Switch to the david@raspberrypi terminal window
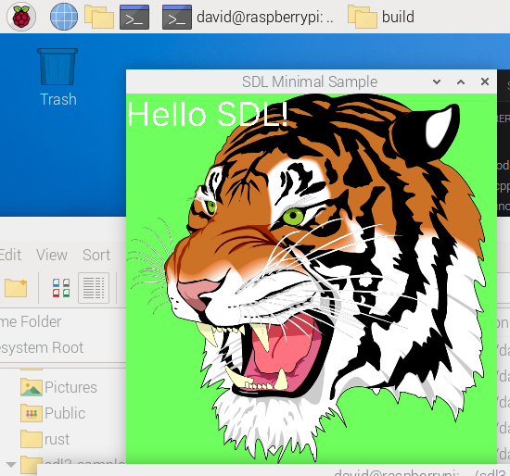The image size is (510, 476). pyautogui.click(x=249, y=17)
